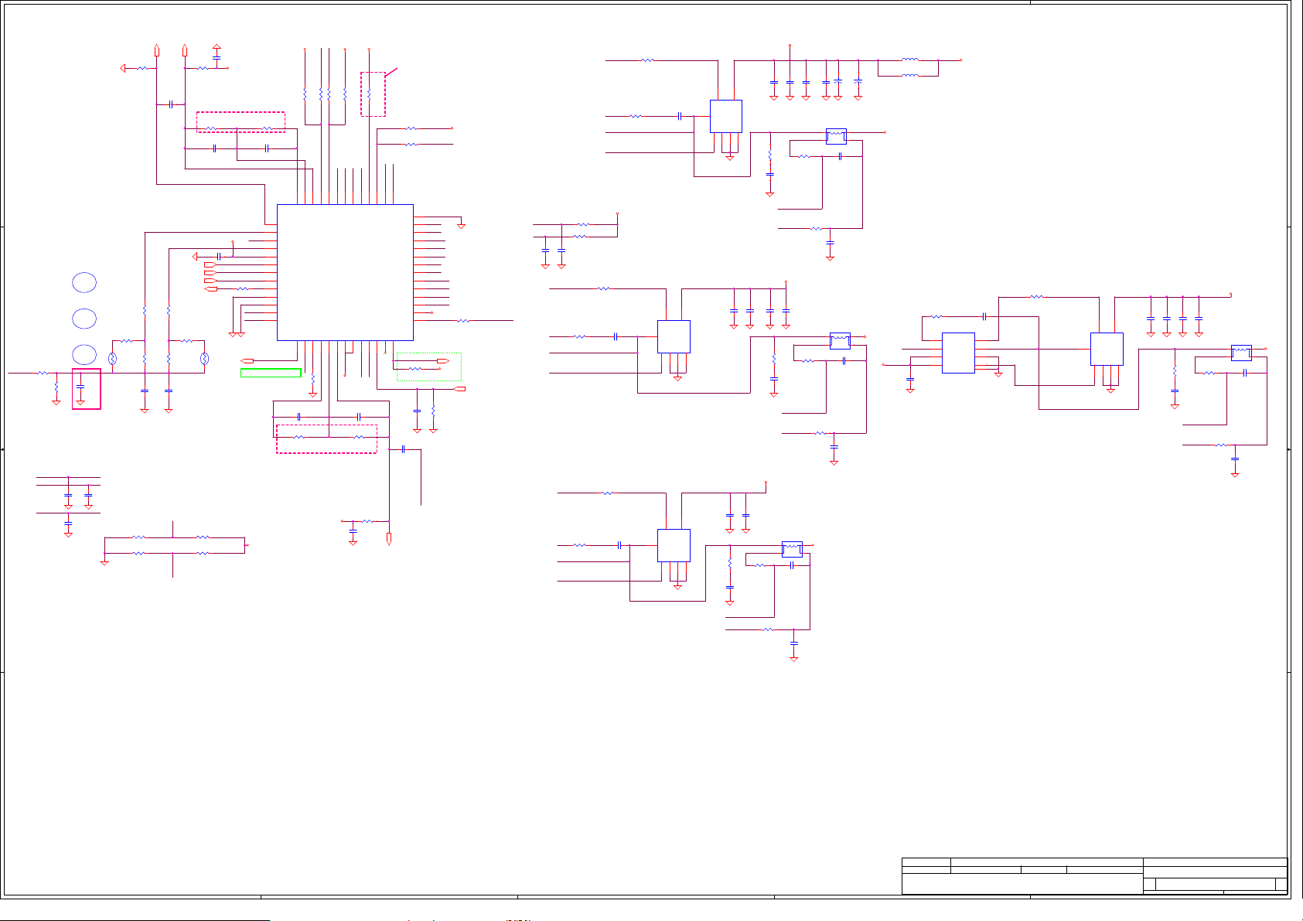Select the green dotted outline box
Image resolution: width=1303 pixels, height=921 pixels.
pyautogui.click(x=429, y=367)
